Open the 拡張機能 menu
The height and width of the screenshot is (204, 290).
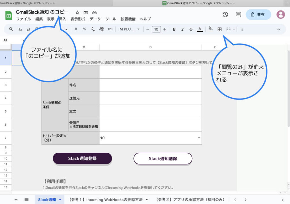coord(128,19)
